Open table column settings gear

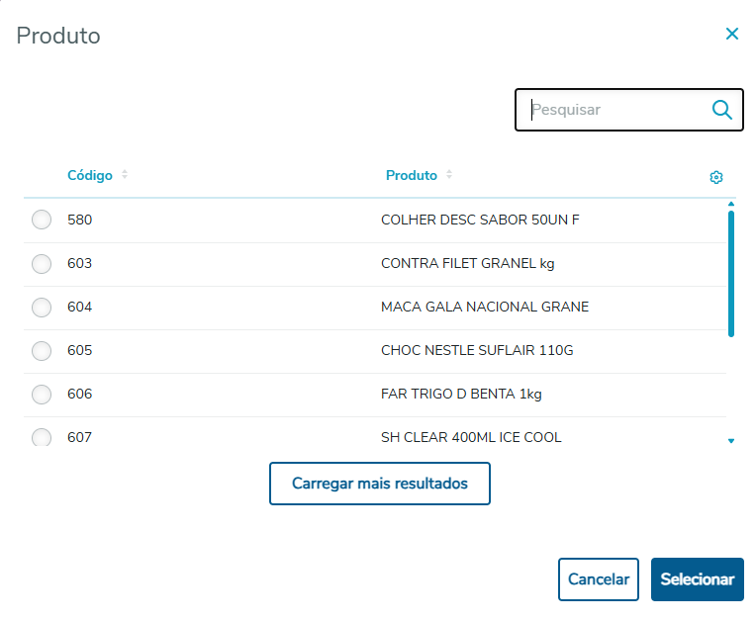(716, 177)
